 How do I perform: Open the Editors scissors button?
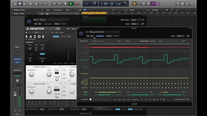tap(46, 4)
